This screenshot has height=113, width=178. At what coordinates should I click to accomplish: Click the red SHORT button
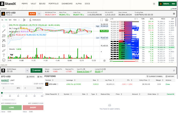click(33, 108)
